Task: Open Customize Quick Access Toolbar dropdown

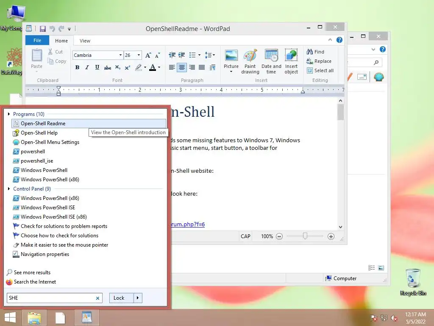Action: click(69, 29)
